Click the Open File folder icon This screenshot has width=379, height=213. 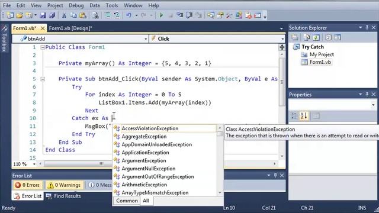pyautogui.click(x=20, y=15)
